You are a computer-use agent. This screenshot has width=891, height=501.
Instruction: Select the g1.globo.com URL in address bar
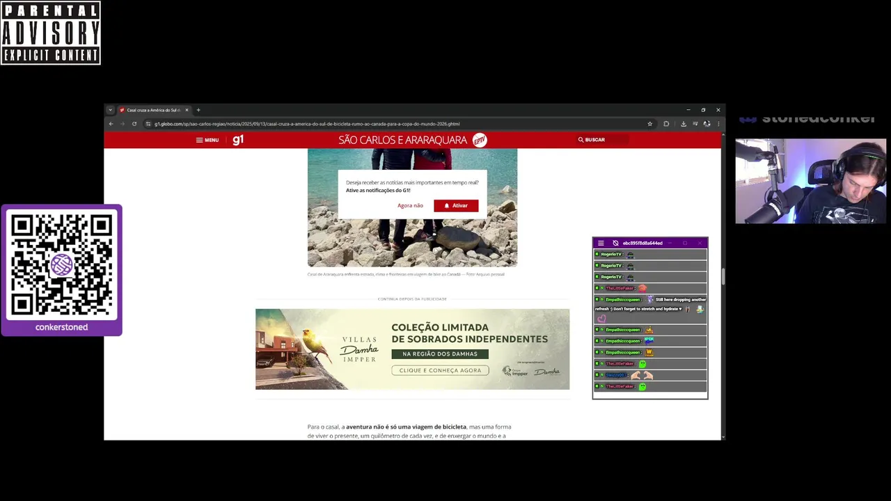click(x=307, y=124)
